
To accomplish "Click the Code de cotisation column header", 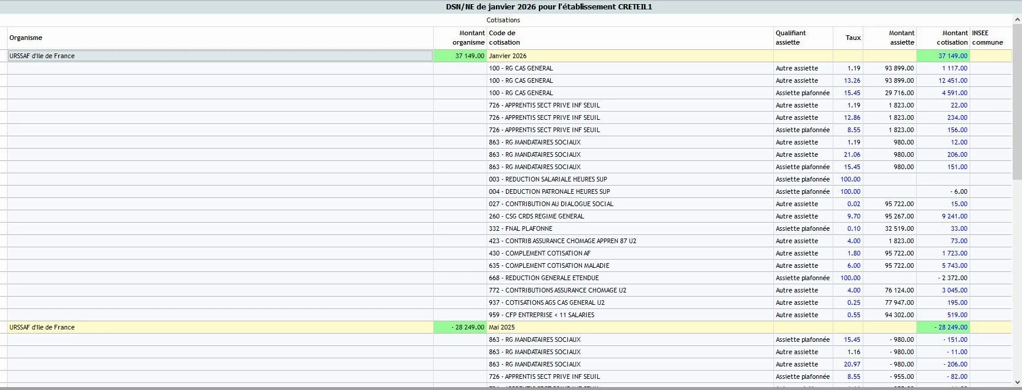I will (630, 38).
